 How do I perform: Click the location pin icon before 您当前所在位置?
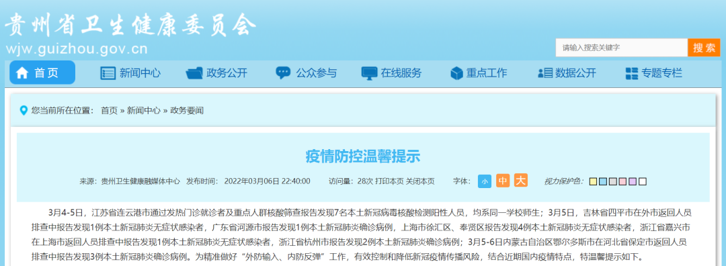(x=24, y=111)
